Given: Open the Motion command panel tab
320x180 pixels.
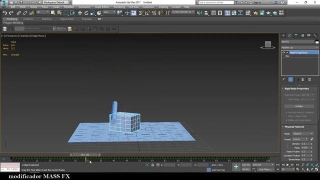Looking at the screenshot, I should [302, 35].
